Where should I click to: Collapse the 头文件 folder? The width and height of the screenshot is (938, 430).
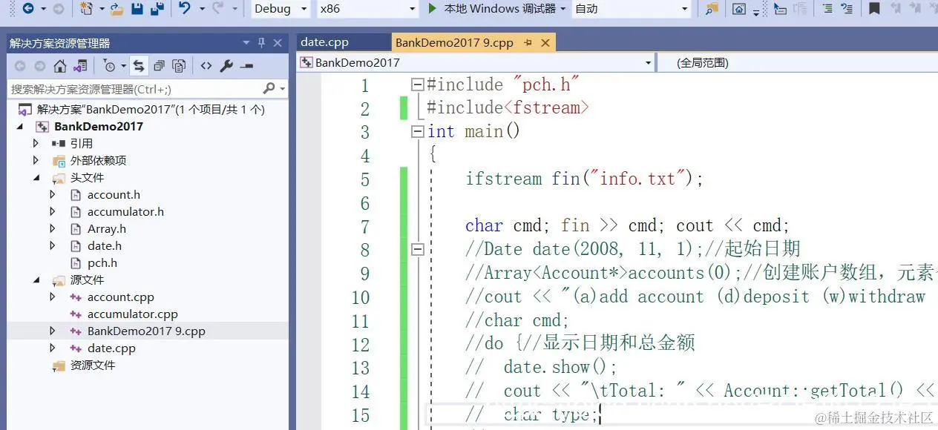[x=36, y=178]
